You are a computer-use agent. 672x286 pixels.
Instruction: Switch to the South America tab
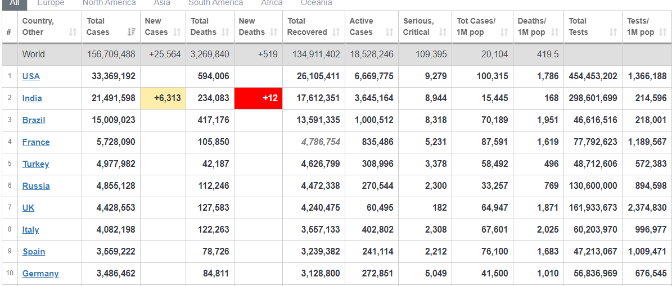215,3
